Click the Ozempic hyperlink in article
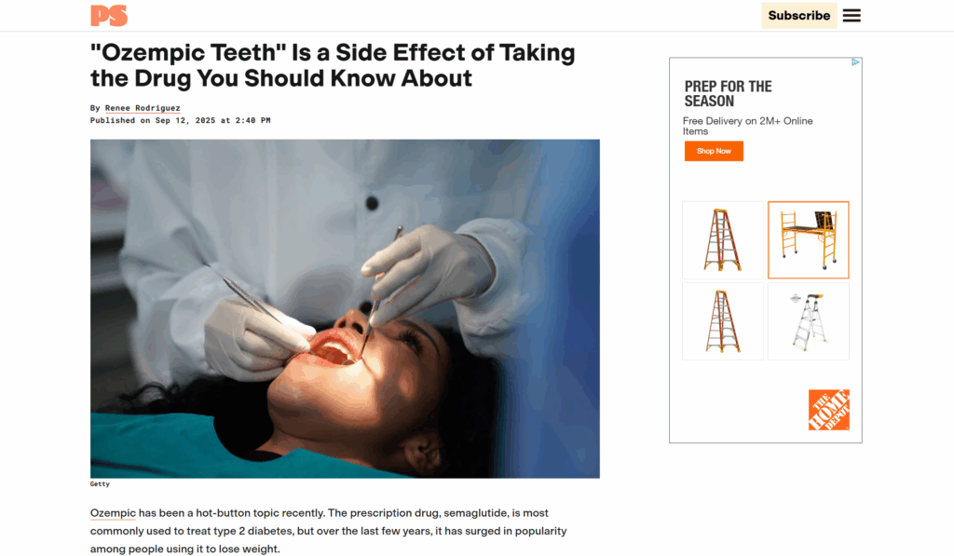Image resolution: width=954 pixels, height=556 pixels. (113, 513)
